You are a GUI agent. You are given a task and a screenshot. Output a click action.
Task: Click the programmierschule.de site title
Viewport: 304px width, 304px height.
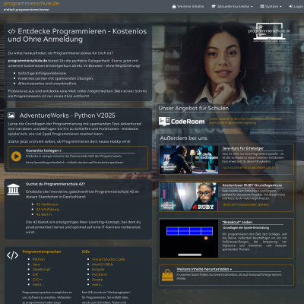coord(31,4)
